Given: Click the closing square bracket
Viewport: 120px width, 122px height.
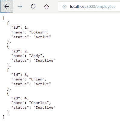Looking at the screenshot, I should 4,117.
